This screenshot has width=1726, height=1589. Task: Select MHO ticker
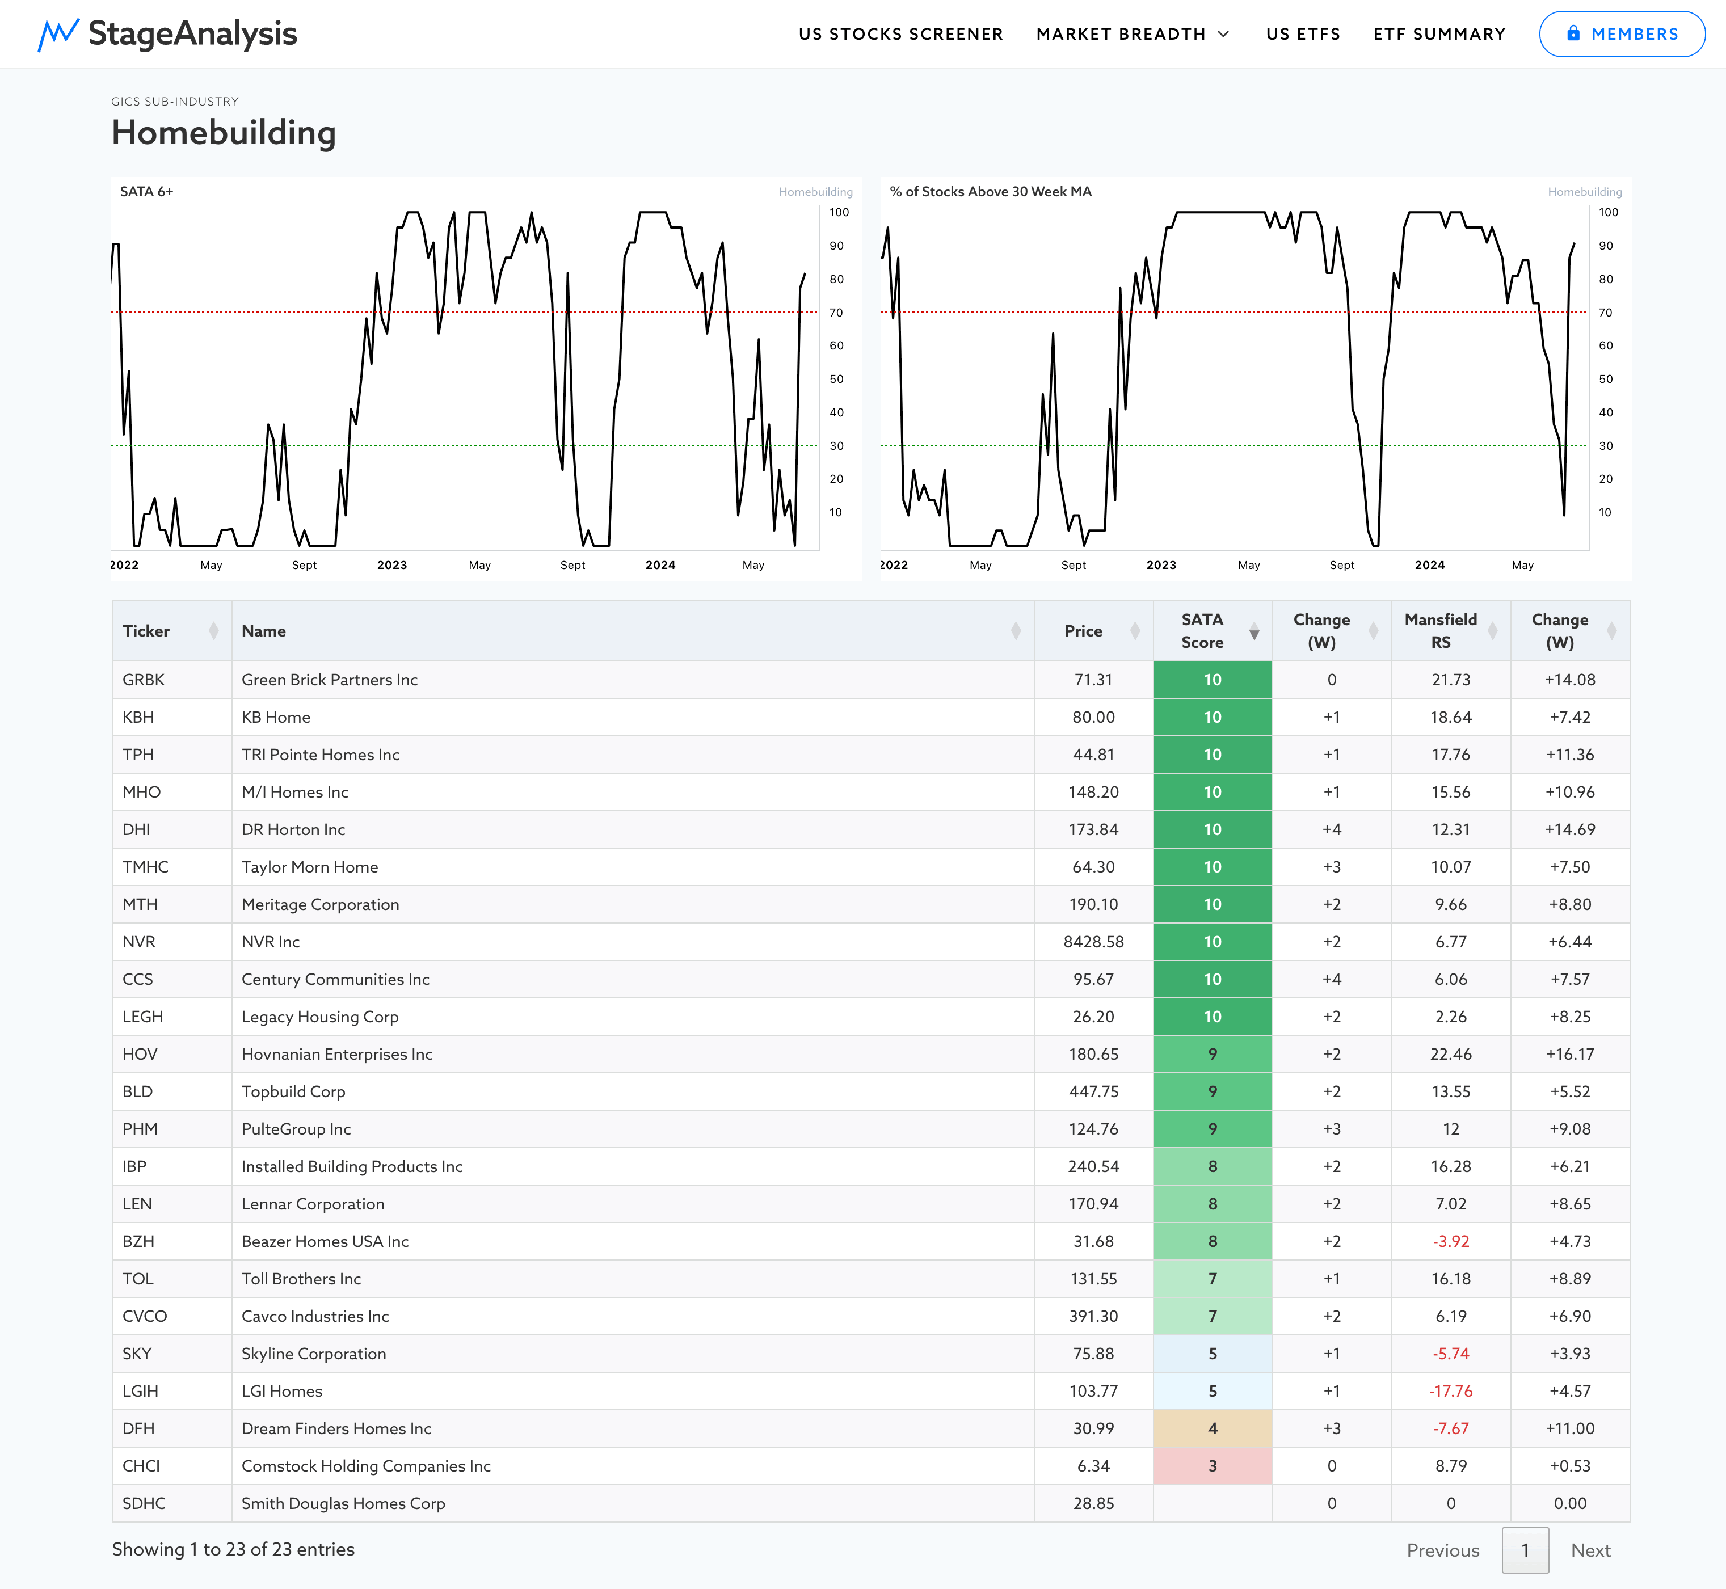point(142,792)
